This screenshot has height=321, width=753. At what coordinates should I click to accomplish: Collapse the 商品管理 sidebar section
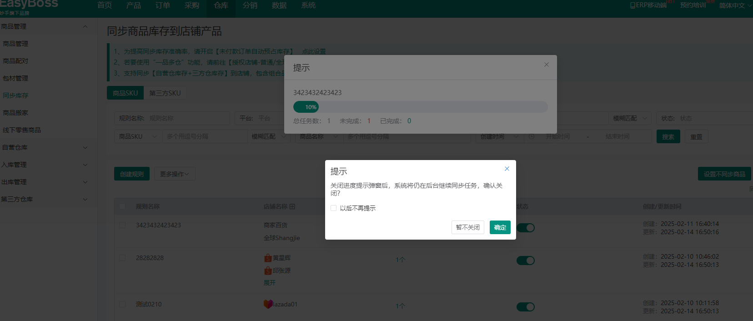point(85,26)
